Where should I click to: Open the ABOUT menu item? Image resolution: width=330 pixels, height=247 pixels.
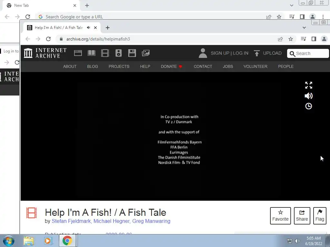70,66
